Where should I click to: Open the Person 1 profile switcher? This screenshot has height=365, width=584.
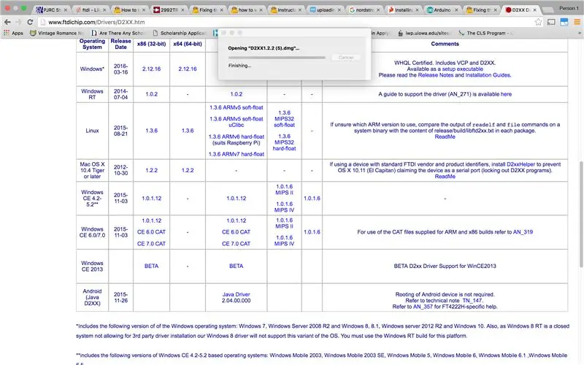coord(569,8)
